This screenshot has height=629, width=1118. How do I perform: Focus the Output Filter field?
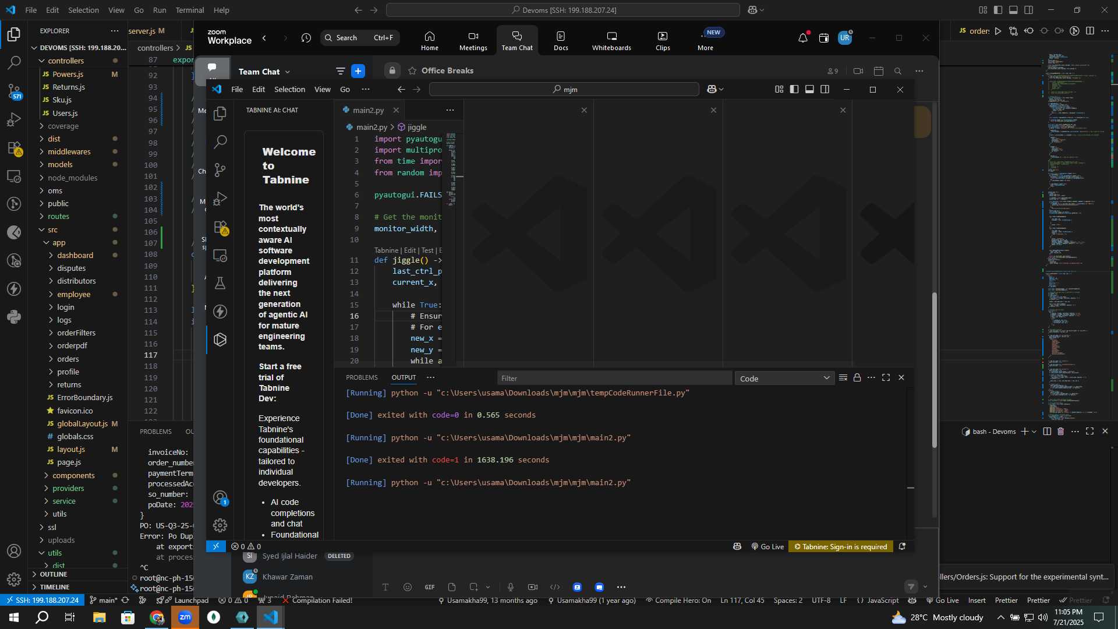click(x=614, y=378)
